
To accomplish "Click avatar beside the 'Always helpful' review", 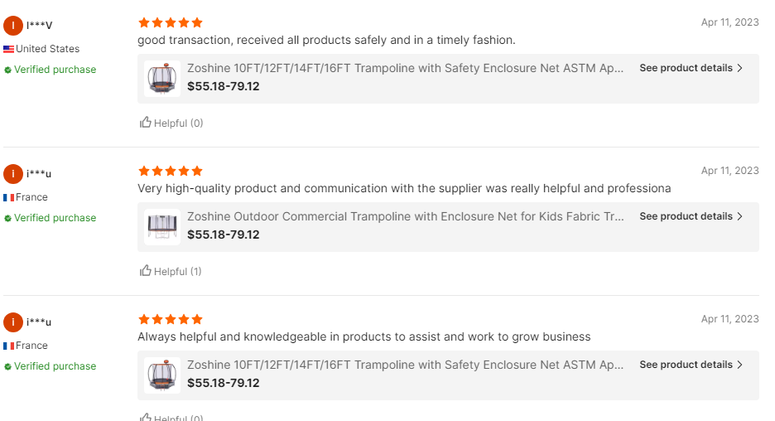I will point(13,322).
